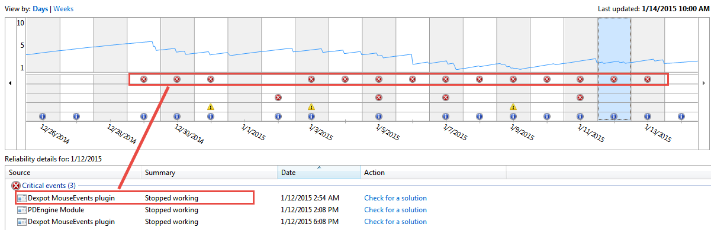
Task: Sort details by Date column header
Action: pyautogui.click(x=319, y=173)
